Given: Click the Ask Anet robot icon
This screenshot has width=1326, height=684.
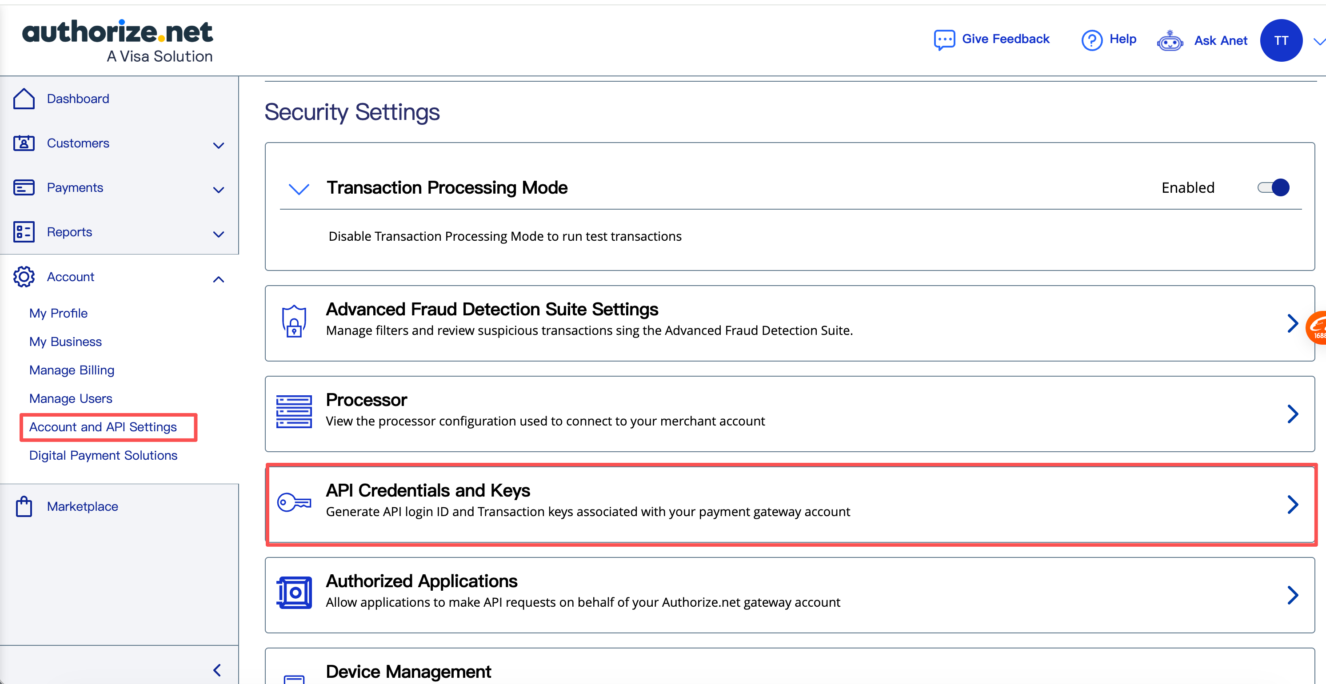Looking at the screenshot, I should [x=1170, y=40].
